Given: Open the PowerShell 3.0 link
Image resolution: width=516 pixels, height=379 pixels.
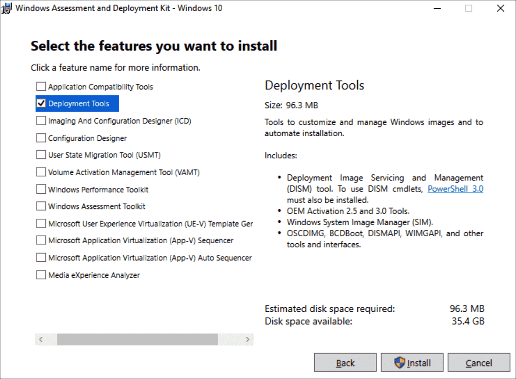Looking at the screenshot, I should [455, 189].
